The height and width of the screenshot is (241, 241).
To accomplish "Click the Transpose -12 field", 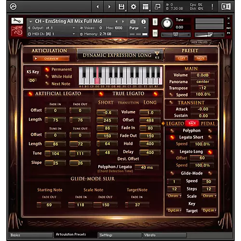I will point(202,88).
